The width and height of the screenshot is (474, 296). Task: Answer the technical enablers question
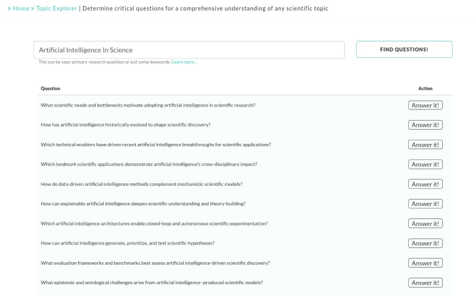pyautogui.click(x=425, y=144)
